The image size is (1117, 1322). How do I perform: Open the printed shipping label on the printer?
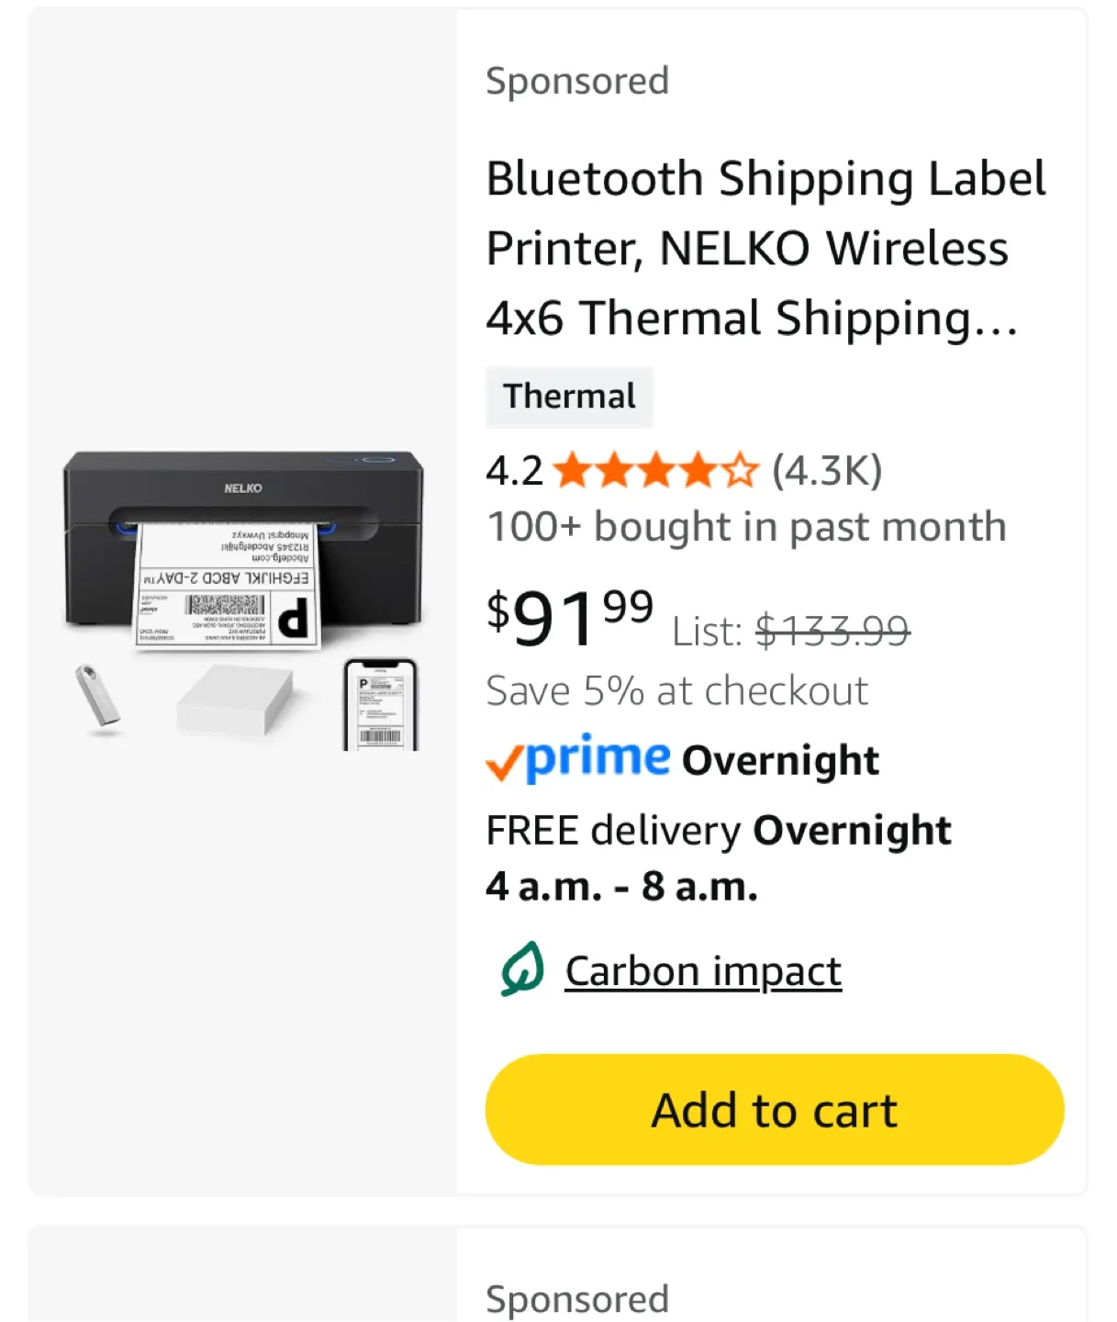pos(228,586)
